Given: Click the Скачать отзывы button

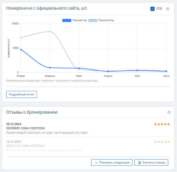Looking at the screenshot, I should click(151, 162).
